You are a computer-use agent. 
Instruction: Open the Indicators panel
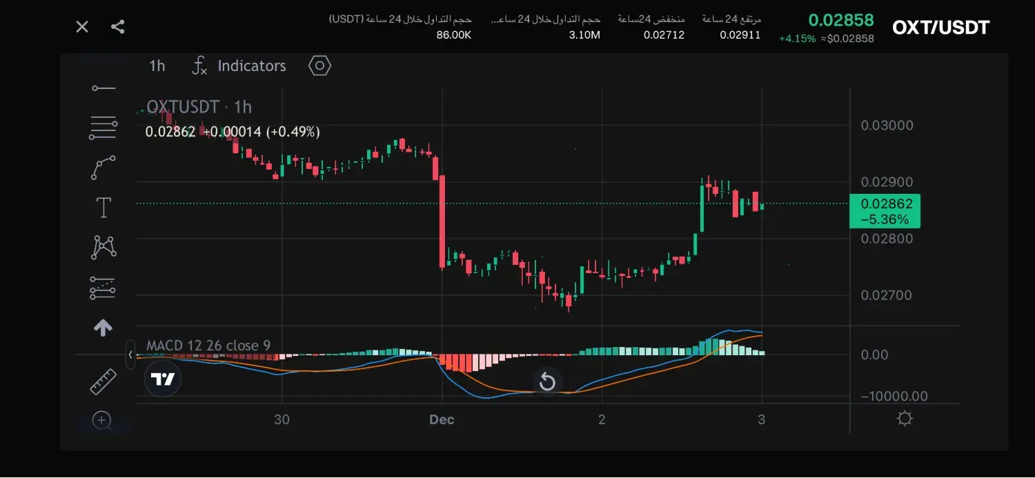(x=239, y=66)
